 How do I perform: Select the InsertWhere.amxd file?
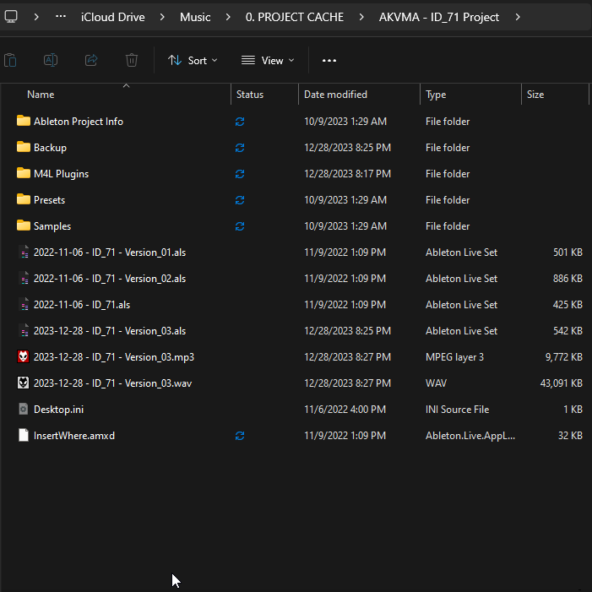pyautogui.click(x=73, y=436)
